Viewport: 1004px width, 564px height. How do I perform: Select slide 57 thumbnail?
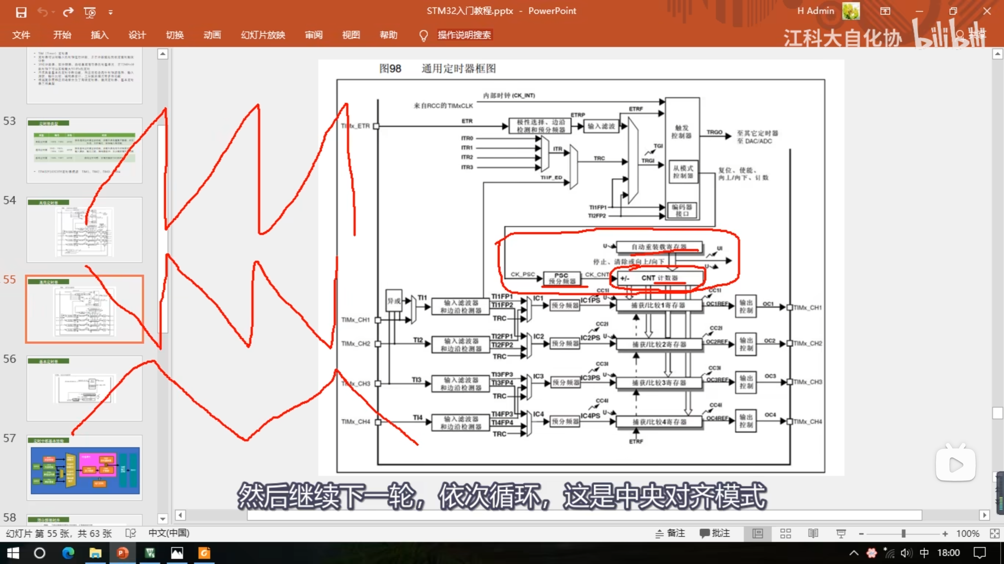pos(85,468)
